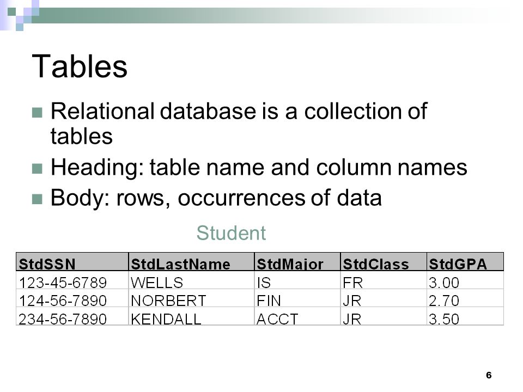This screenshot has width=523, height=392.
Task: Select the StdMajor column header
Action: tap(297, 262)
